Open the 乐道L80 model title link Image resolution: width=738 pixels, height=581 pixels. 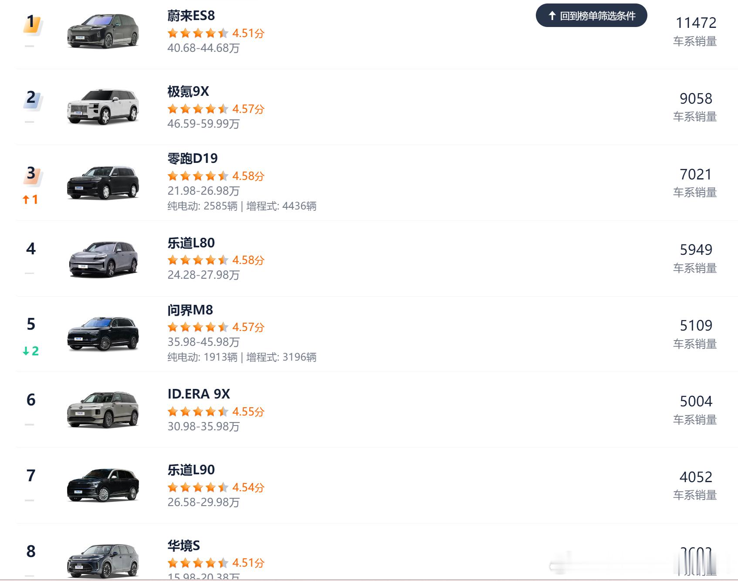tap(191, 243)
